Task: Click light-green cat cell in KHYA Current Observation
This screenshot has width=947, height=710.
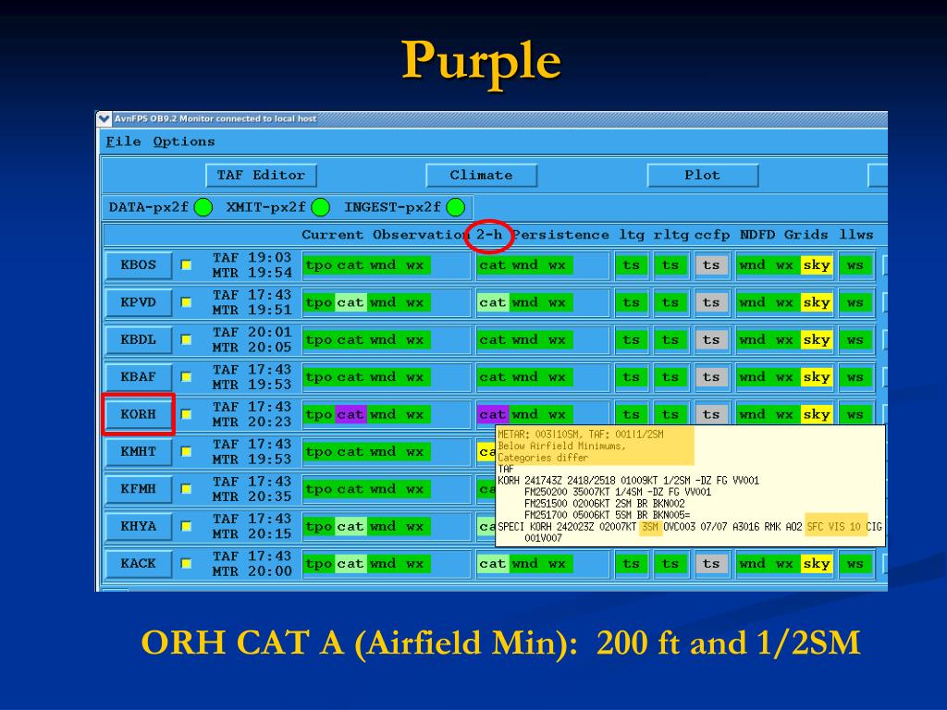Action: [x=351, y=526]
